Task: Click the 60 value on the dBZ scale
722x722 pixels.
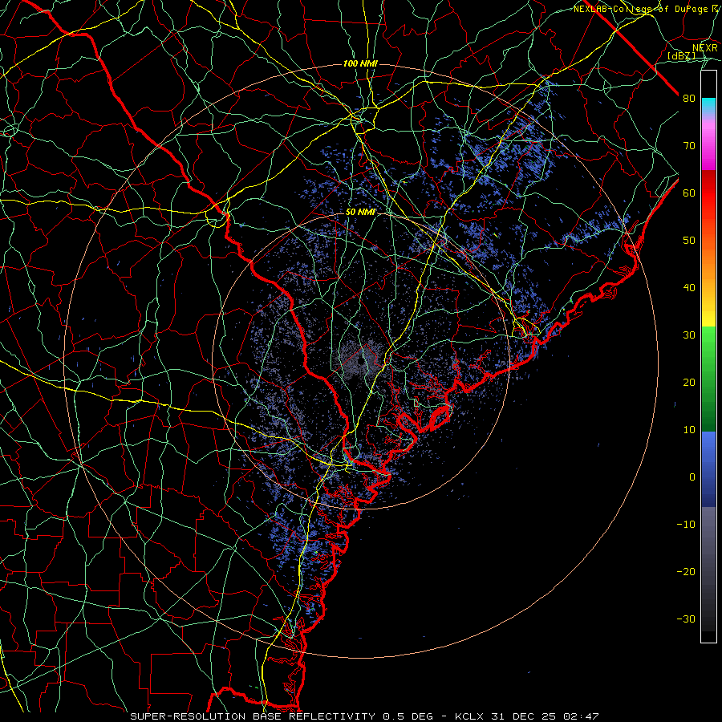Action: tap(689, 193)
